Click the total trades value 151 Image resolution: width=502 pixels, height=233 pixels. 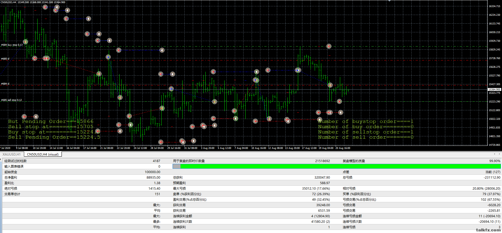point(157,194)
